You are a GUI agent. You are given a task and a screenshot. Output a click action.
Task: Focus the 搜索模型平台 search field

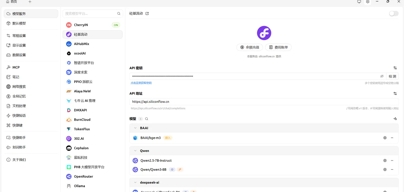93,14
